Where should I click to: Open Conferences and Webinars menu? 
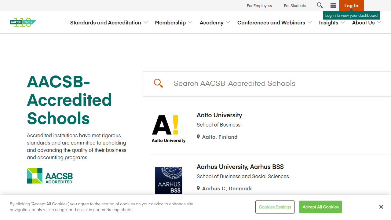(271, 23)
